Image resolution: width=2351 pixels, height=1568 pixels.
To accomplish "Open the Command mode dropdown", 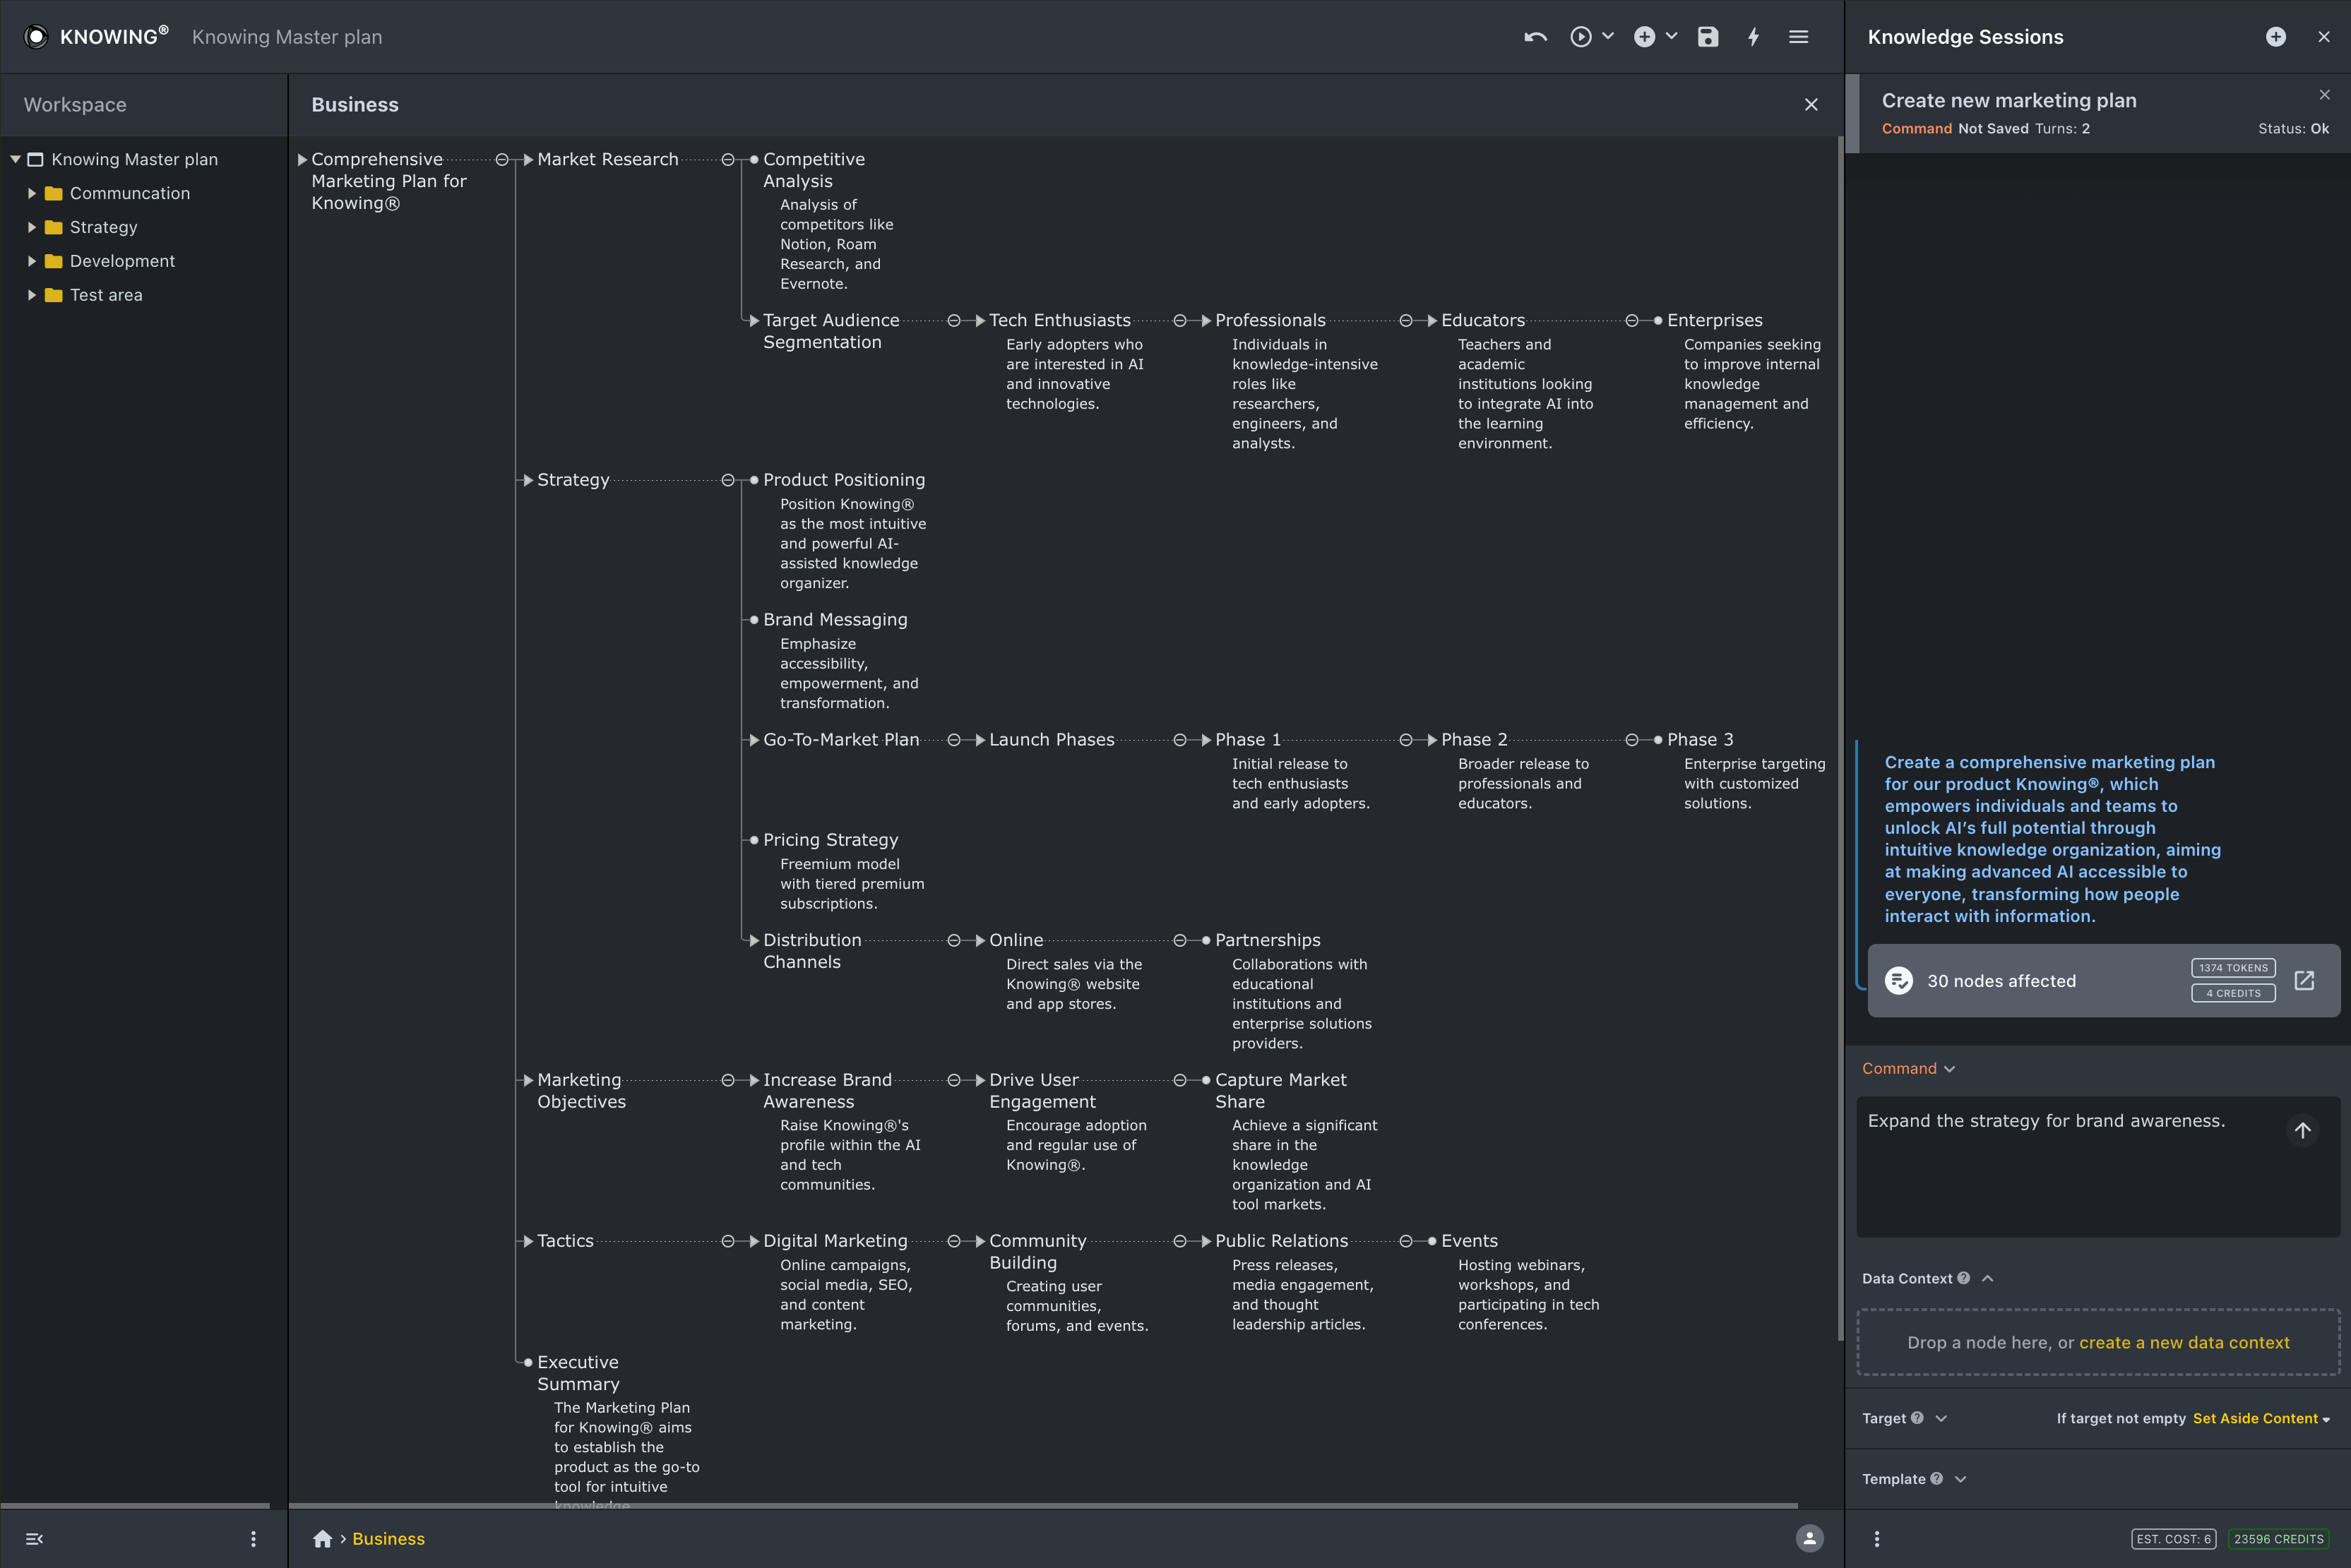I will point(1907,1068).
